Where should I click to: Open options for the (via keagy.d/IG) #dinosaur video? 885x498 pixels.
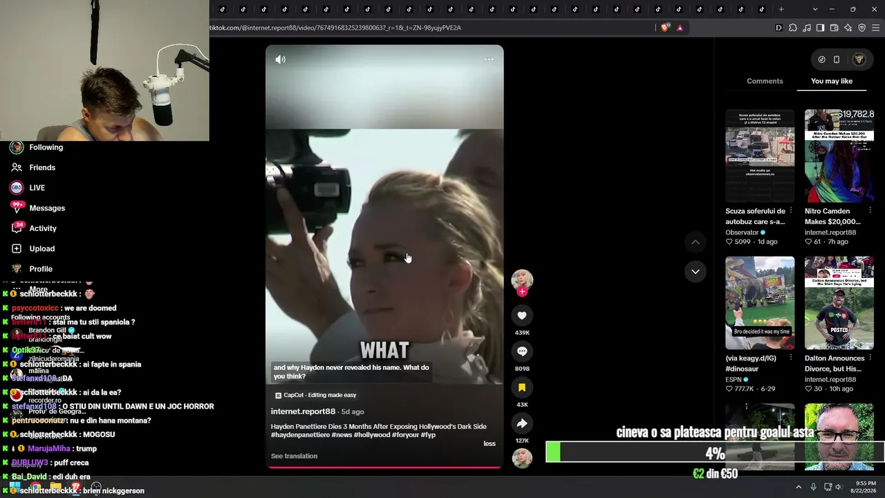pos(791,358)
